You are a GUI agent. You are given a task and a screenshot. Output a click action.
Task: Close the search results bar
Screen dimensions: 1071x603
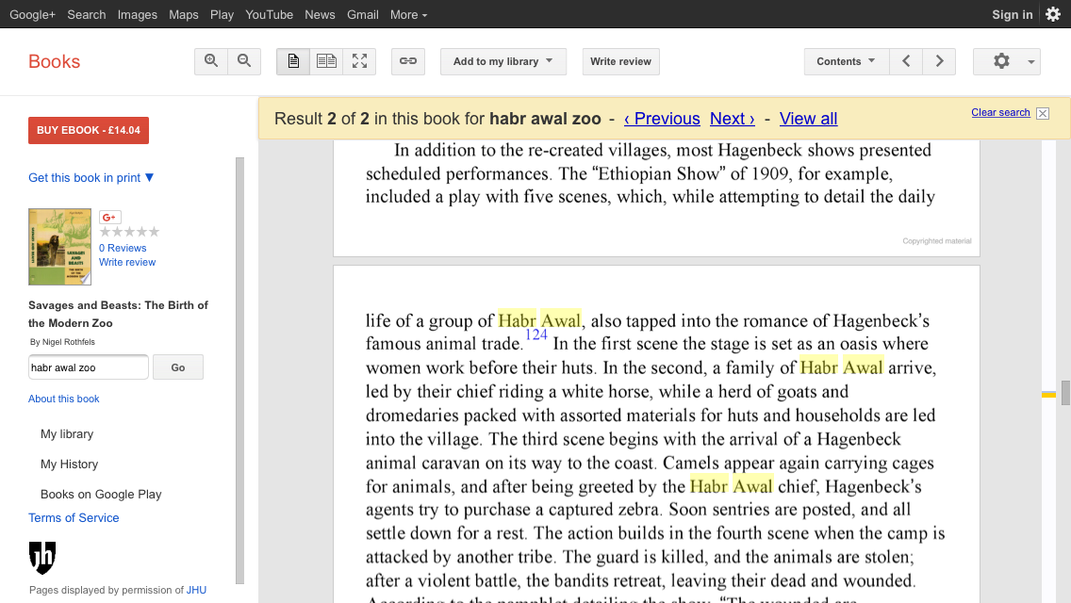[x=1043, y=113]
